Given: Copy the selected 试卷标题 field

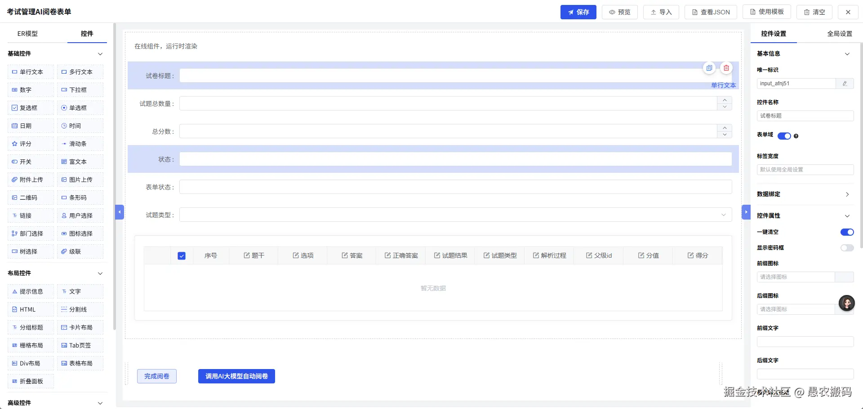Looking at the screenshot, I should 709,68.
